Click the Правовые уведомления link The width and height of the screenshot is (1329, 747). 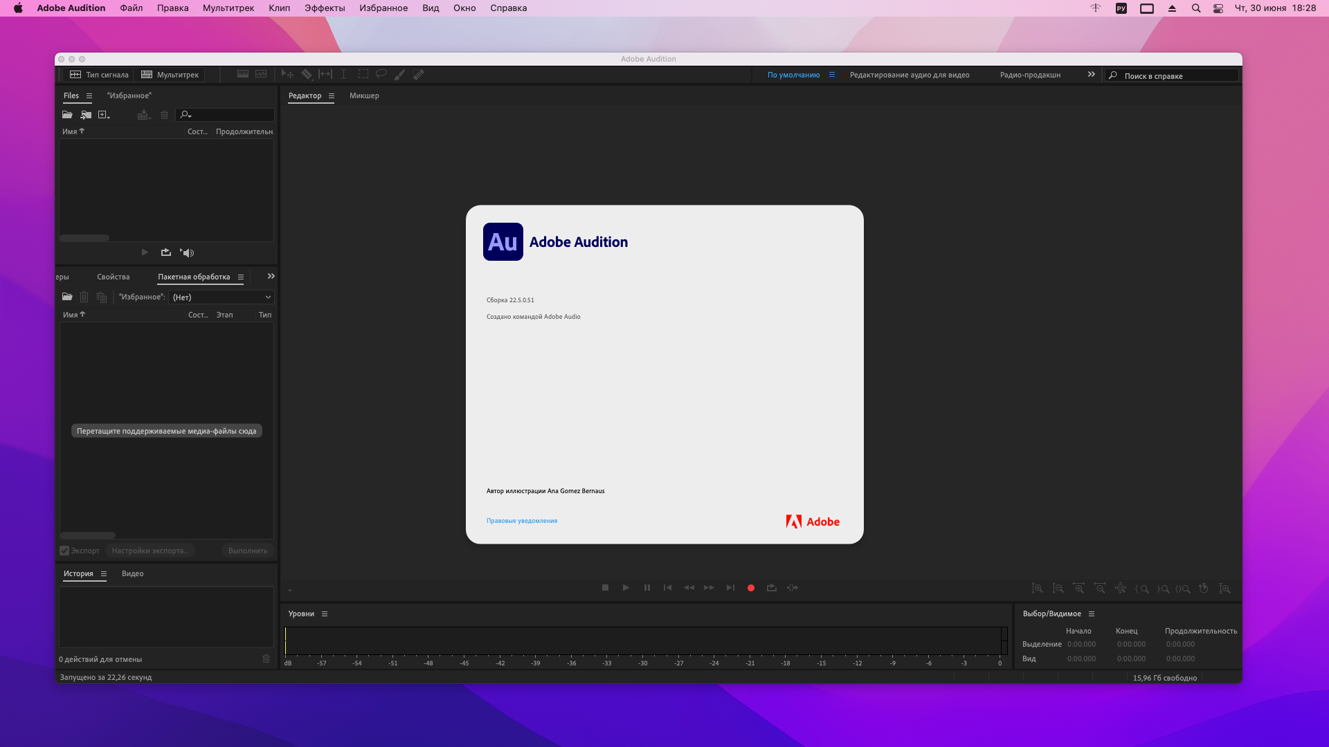pyautogui.click(x=521, y=521)
